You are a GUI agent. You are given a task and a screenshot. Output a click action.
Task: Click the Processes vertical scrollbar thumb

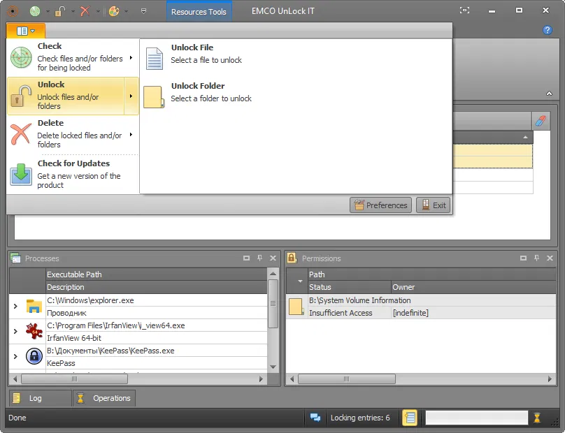pyautogui.click(x=273, y=304)
